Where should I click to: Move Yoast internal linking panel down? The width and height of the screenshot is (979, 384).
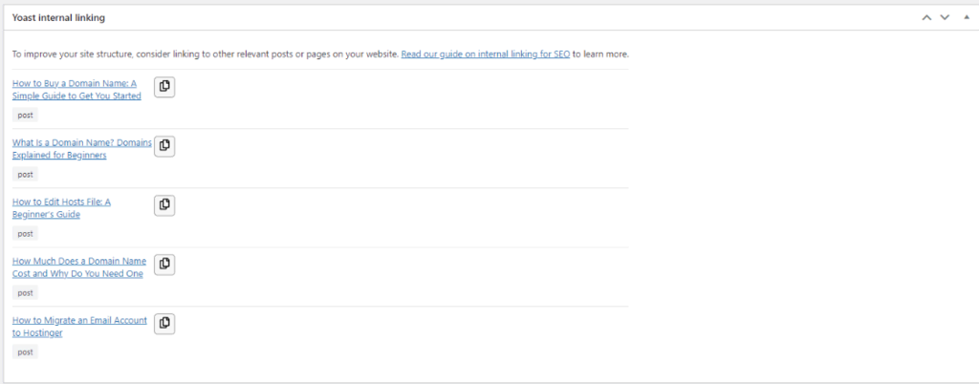pyautogui.click(x=945, y=17)
